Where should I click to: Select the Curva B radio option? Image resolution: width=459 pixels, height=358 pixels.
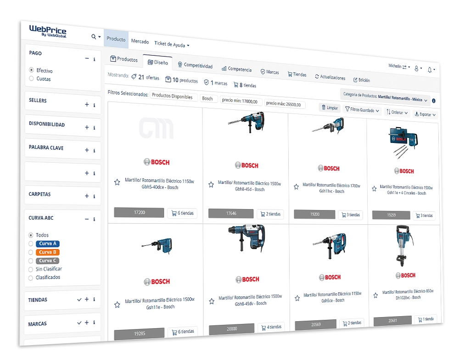click(31, 252)
